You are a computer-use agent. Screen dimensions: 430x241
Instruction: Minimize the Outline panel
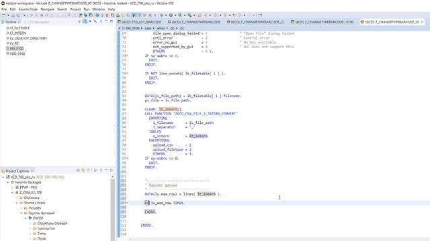click(106, 21)
